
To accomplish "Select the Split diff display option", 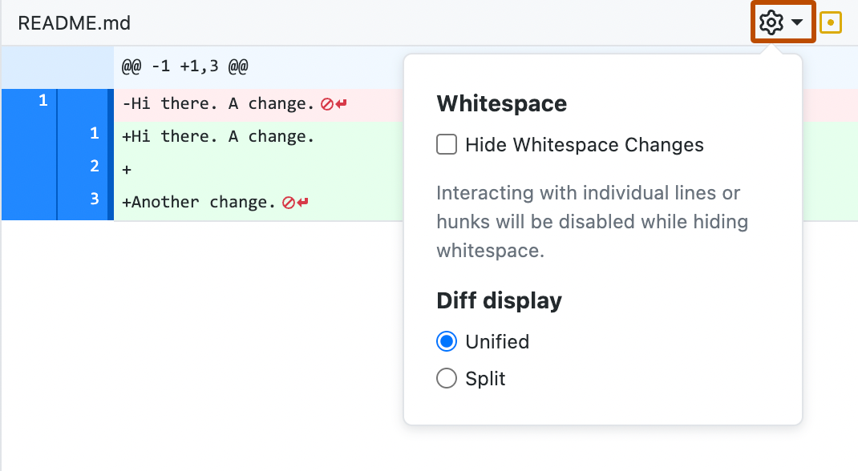I will pos(447,378).
